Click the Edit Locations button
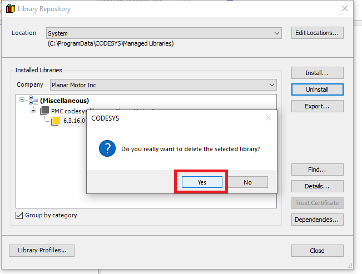 pos(317,33)
